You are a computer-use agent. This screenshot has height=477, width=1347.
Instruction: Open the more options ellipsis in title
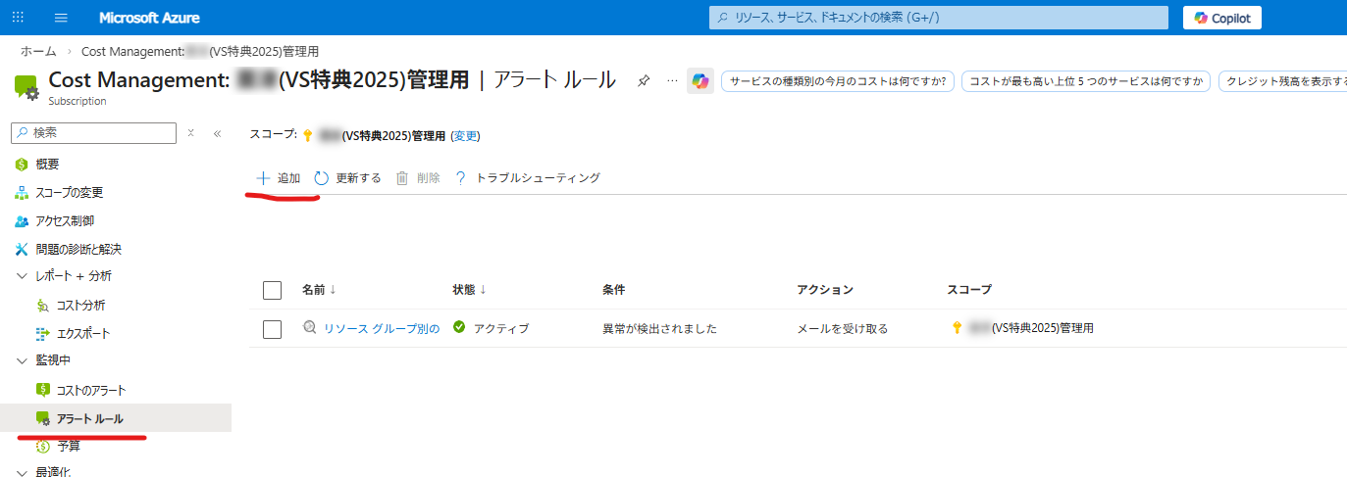[x=672, y=80]
